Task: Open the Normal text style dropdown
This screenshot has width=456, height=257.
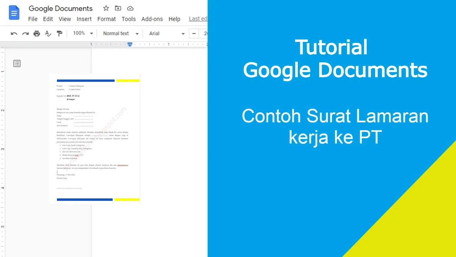Action: (x=121, y=33)
